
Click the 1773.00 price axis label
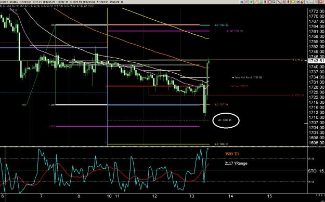pos(317,11)
